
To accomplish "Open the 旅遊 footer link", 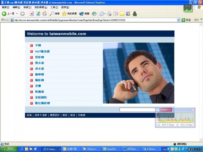I will coord(29,115).
